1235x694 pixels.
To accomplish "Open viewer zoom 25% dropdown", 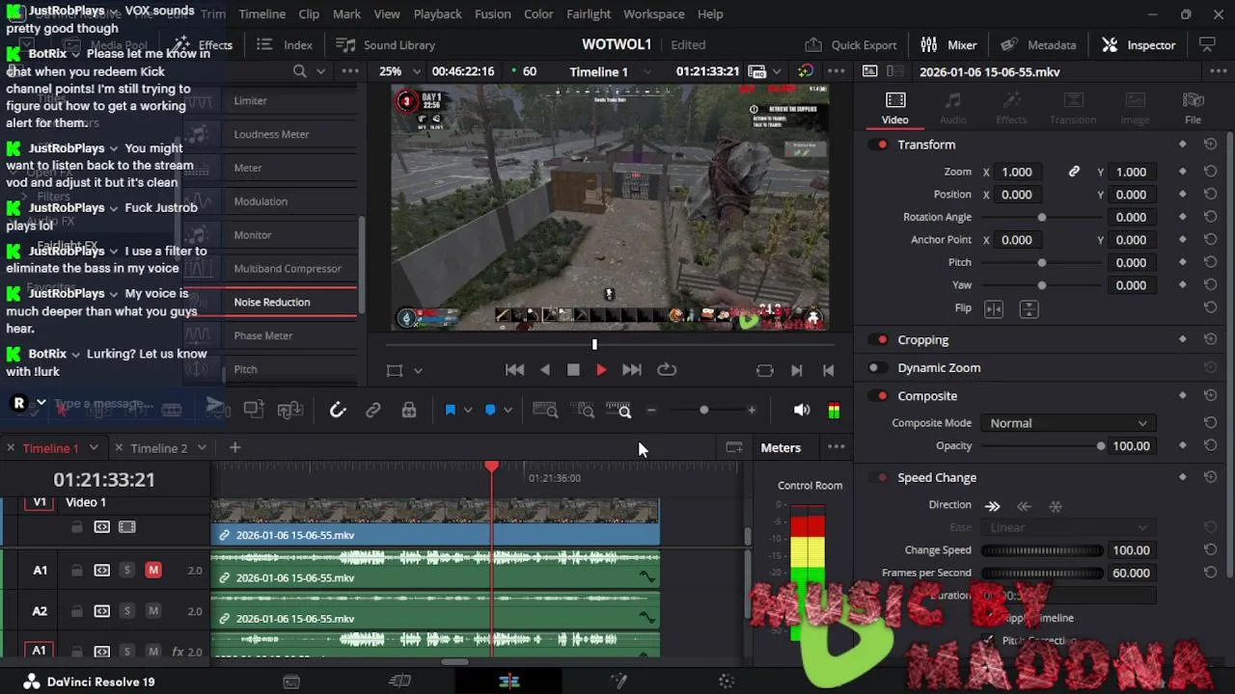I will coord(416,71).
